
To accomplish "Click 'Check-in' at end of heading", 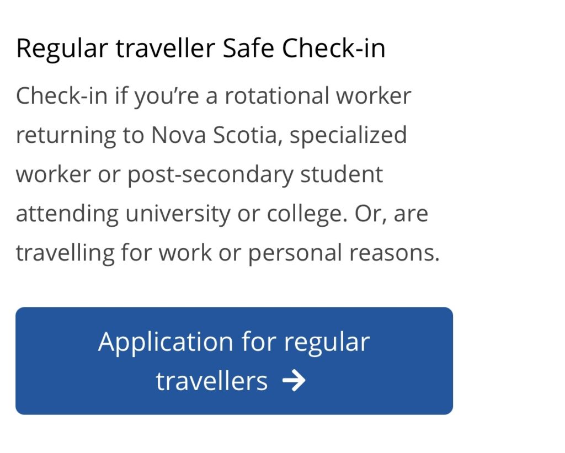I will point(333,49).
